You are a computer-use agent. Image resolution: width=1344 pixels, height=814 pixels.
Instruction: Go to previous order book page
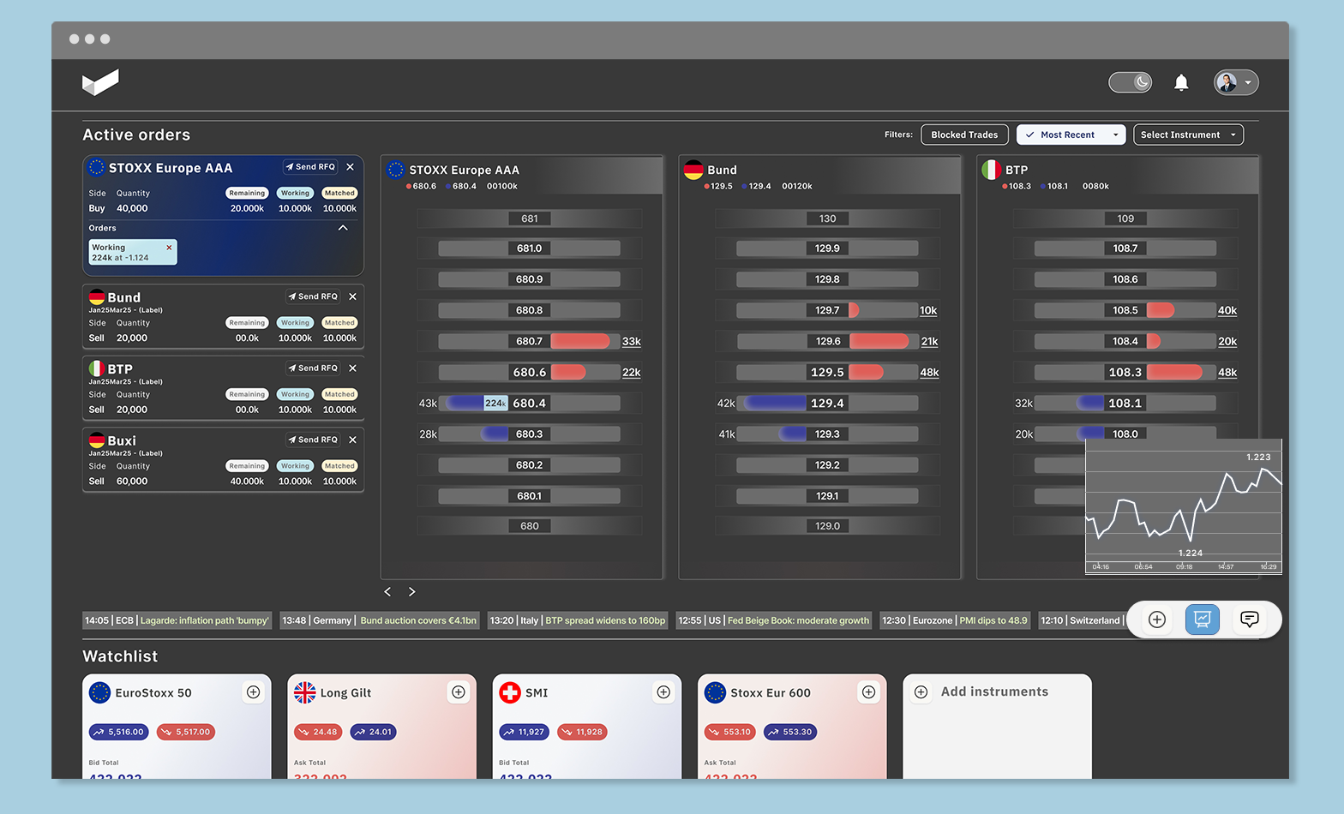(x=387, y=592)
